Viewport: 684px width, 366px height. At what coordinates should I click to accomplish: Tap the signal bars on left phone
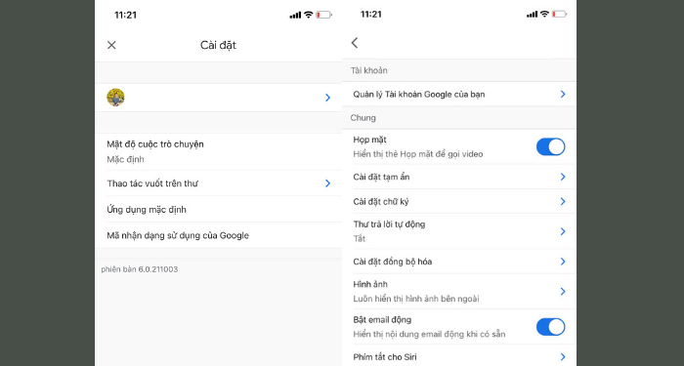point(295,16)
